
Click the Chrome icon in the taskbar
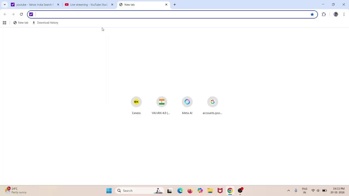(x=230, y=191)
